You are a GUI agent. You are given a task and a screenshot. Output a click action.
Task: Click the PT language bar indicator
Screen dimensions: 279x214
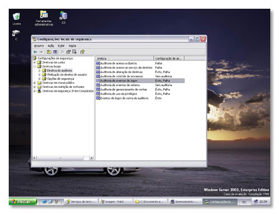coord(244,202)
